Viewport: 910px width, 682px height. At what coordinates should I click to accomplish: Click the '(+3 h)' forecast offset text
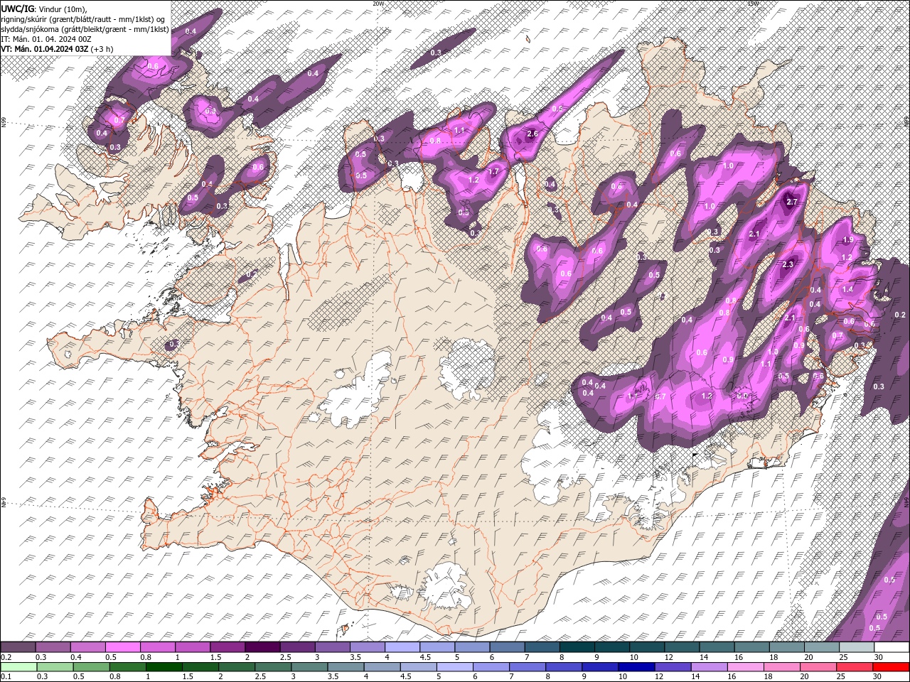pyautogui.click(x=102, y=48)
